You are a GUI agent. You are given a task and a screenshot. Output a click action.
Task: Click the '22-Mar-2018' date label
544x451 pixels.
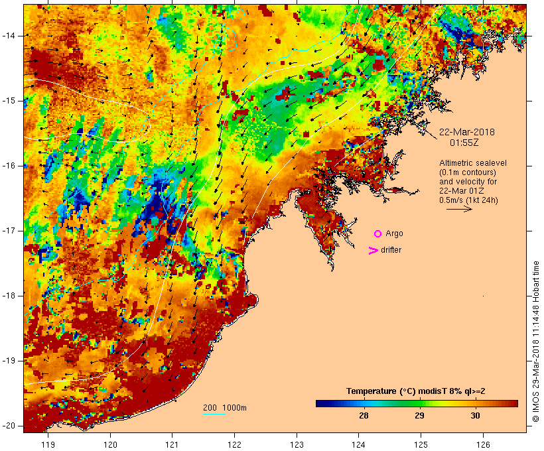point(466,132)
